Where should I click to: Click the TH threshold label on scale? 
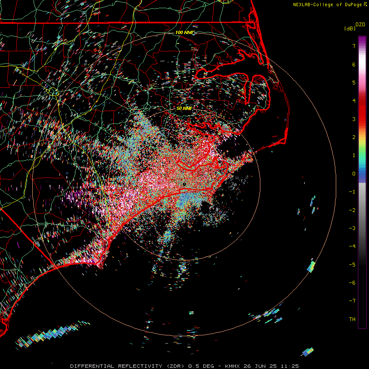point(352,319)
